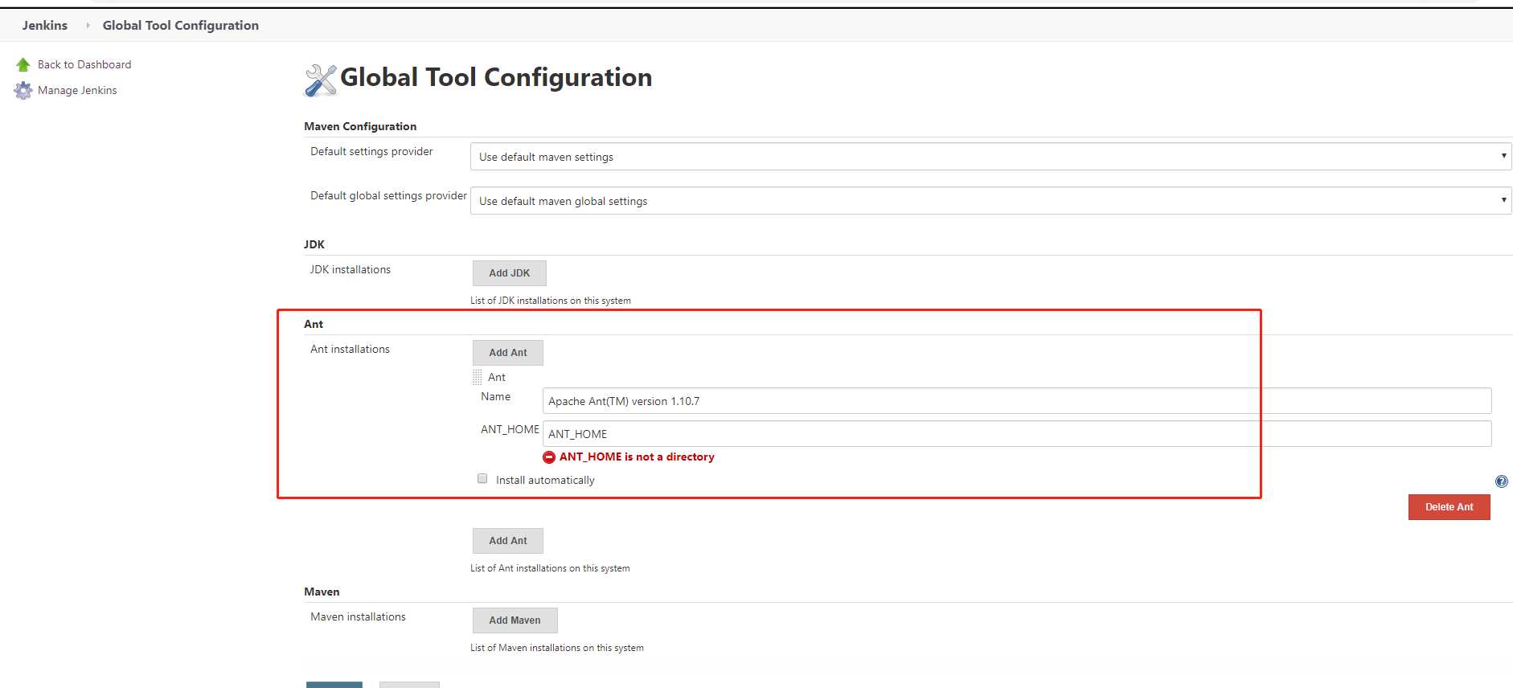Click the Maven Configuration section heading
This screenshot has width=1513, height=688.
(x=360, y=126)
